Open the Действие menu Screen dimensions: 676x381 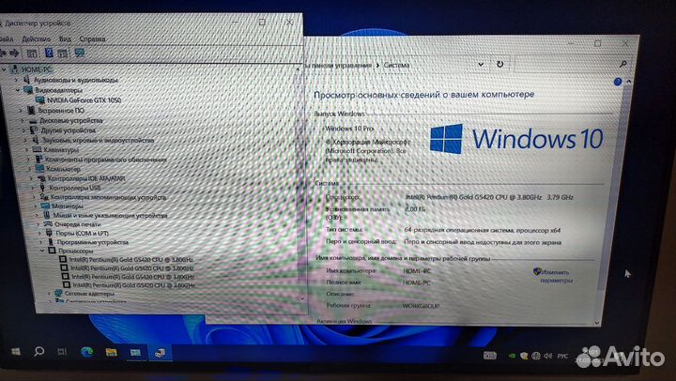click(x=35, y=39)
